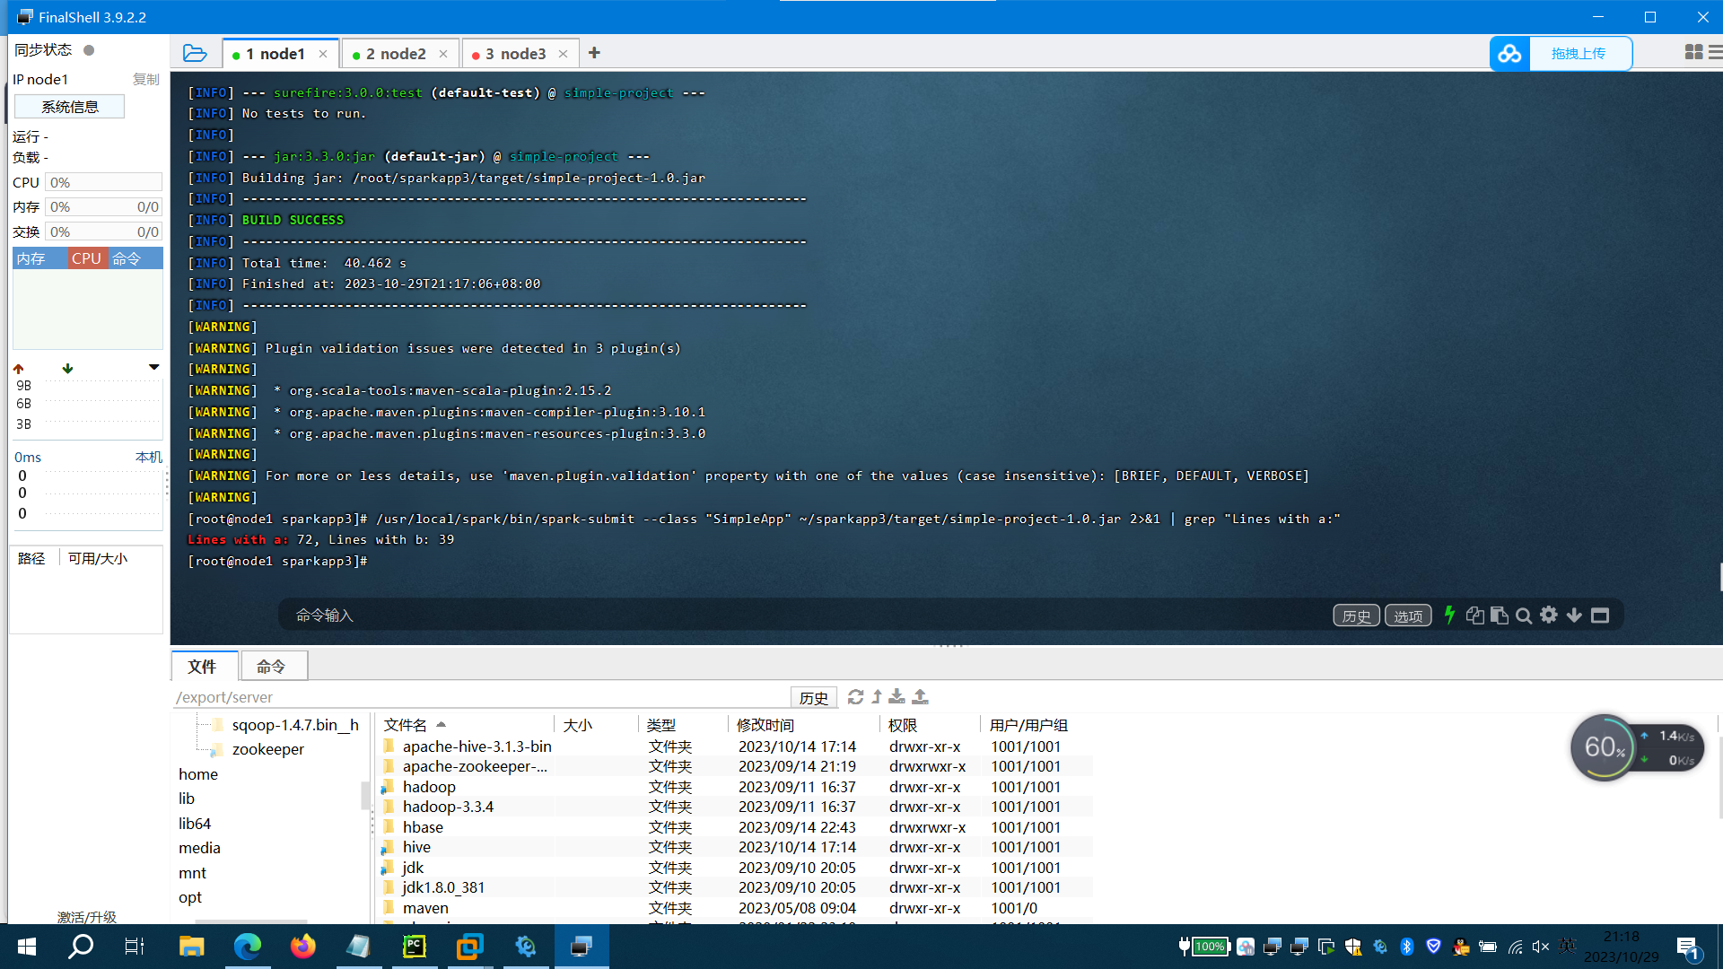
Task: Open the network interface dropdown arrow
Action: pyautogui.click(x=153, y=367)
